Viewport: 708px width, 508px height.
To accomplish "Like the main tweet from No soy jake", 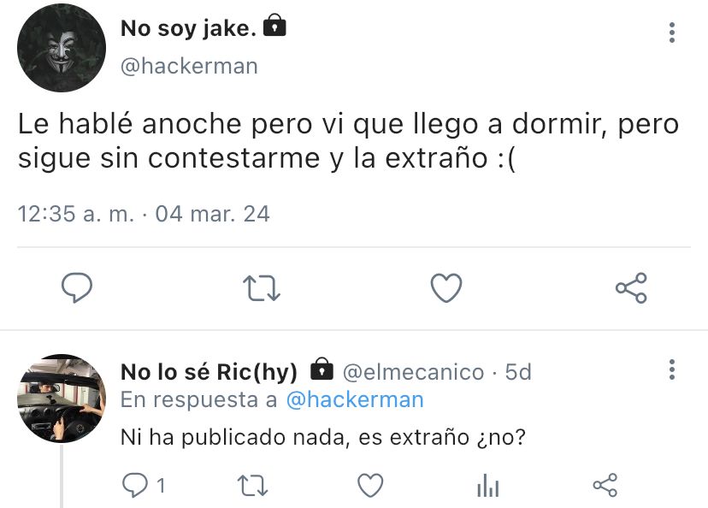I will point(446,287).
